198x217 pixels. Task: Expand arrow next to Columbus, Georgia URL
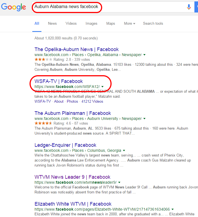[124, 150]
